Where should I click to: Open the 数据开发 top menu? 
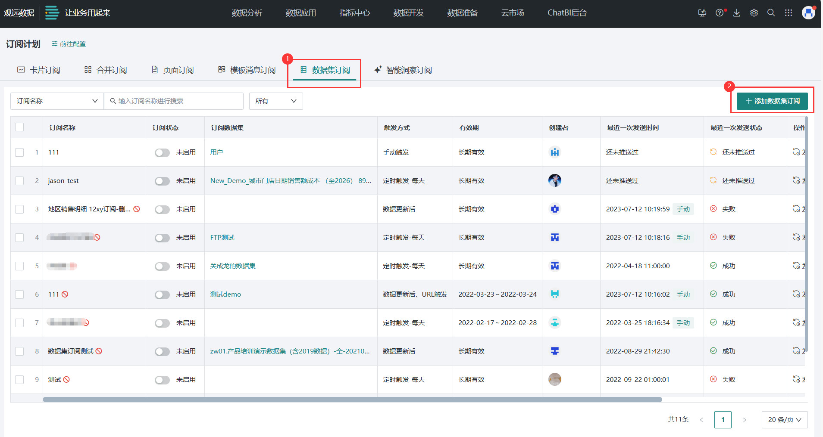click(x=408, y=13)
